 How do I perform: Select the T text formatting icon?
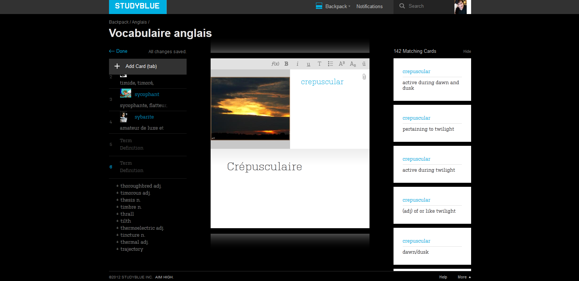[x=319, y=64]
